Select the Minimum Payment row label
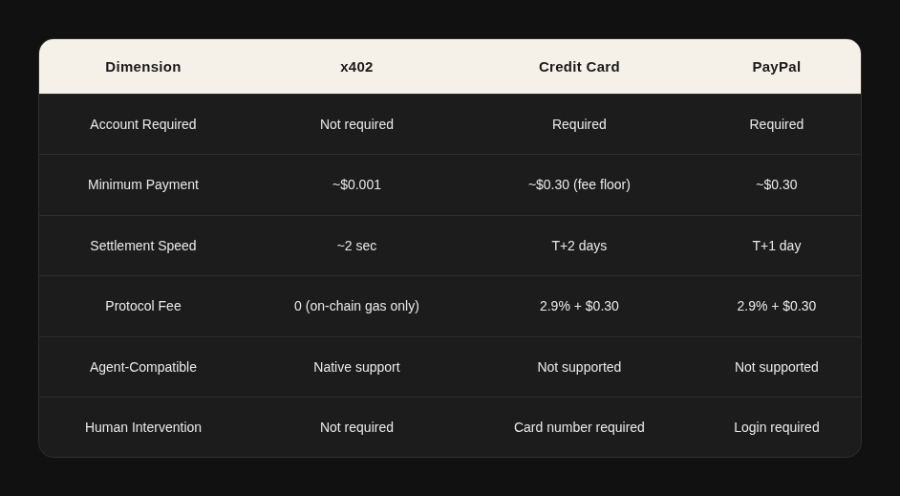The image size is (900, 496). [143, 184]
